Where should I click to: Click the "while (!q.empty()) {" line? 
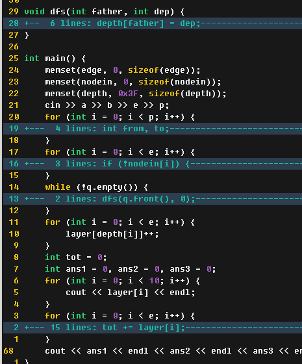tap(97, 187)
